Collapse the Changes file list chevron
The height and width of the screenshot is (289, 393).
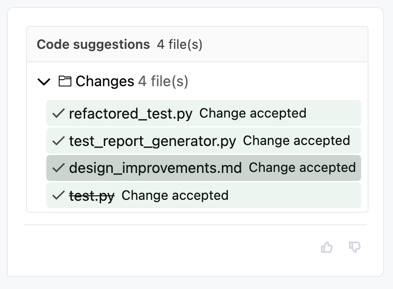click(44, 82)
